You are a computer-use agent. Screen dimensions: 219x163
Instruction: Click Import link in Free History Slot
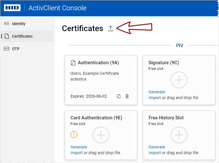point(155,153)
